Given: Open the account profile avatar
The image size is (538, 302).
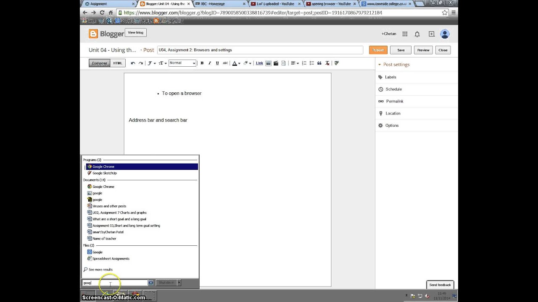Looking at the screenshot, I should coord(445,34).
